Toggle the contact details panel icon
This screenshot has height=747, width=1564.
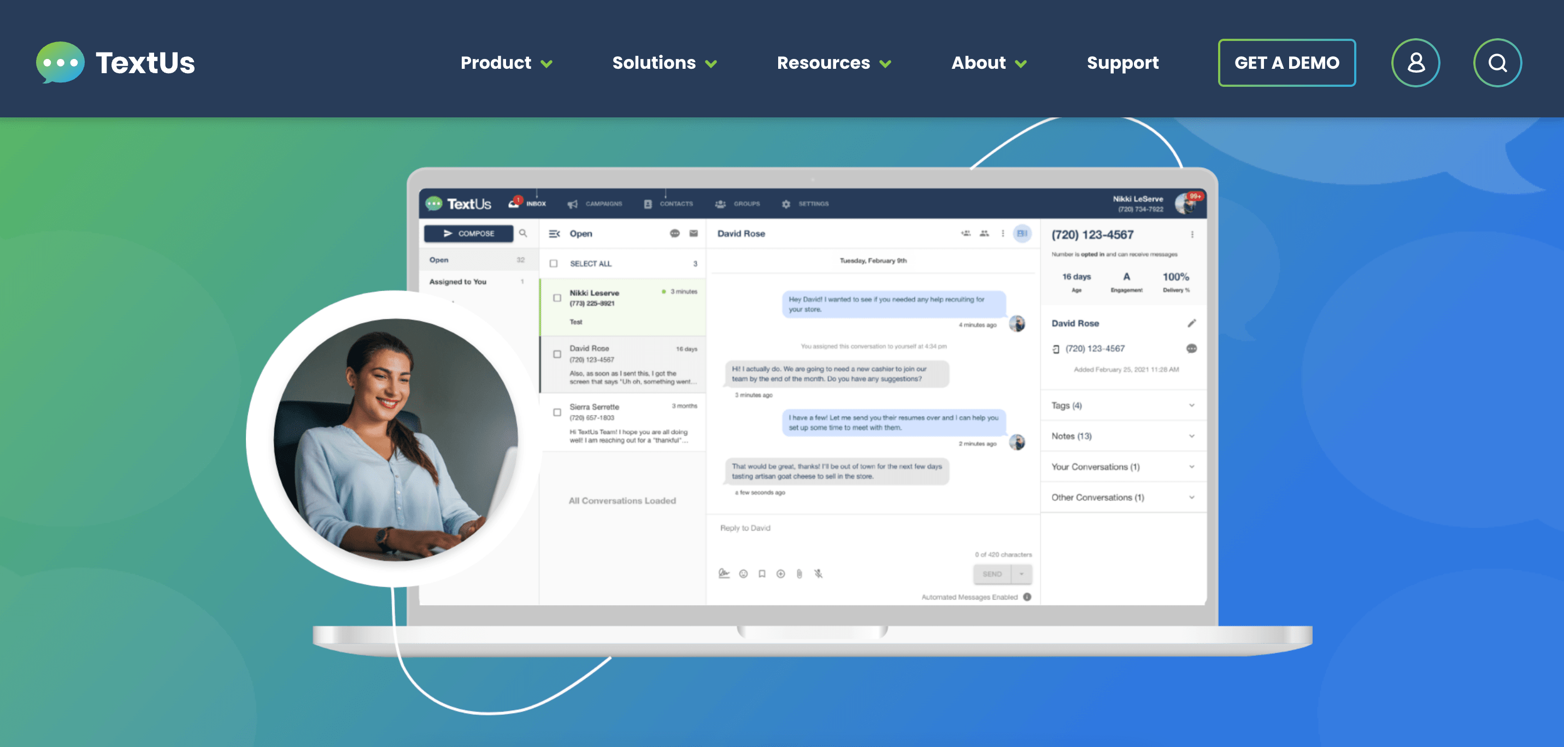[1022, 234]
